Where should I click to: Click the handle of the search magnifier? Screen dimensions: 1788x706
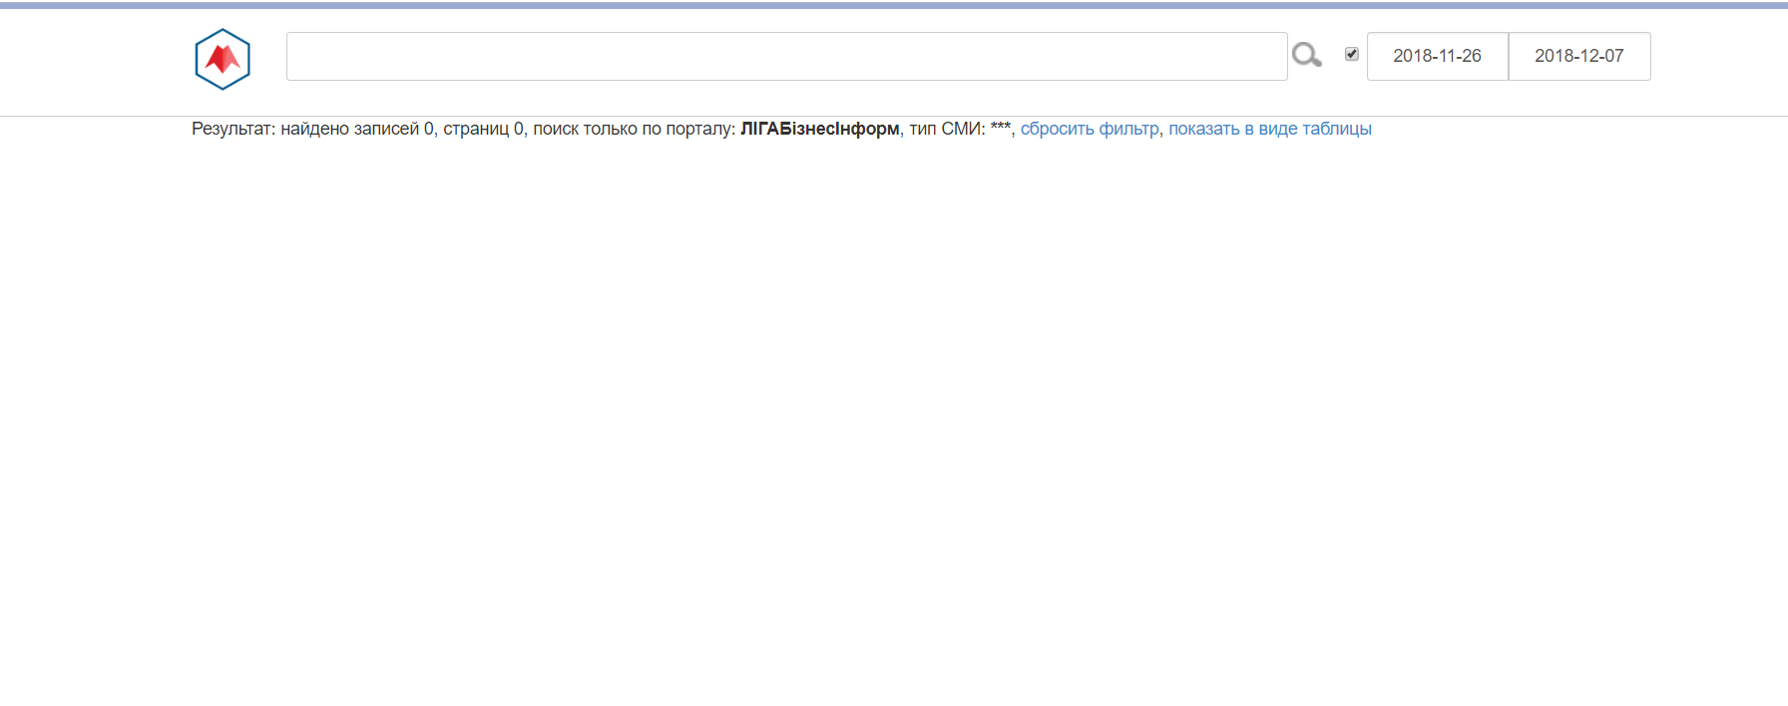pyautogui.click(x=1316, y=63)
